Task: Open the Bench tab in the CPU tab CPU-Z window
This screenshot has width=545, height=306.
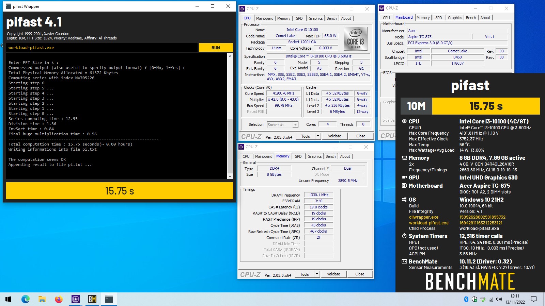Action: (x=331, y=18)
